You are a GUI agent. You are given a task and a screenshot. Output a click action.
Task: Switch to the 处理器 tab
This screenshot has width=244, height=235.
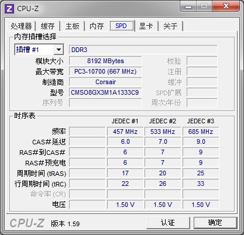[21, 26]
